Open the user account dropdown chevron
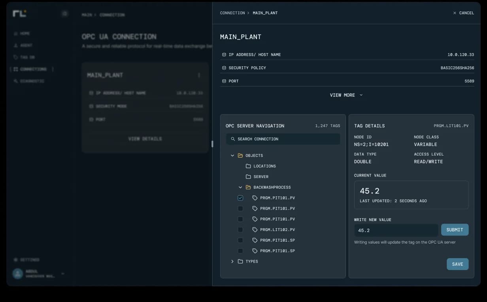487x302 pixels. pos(63,274)
